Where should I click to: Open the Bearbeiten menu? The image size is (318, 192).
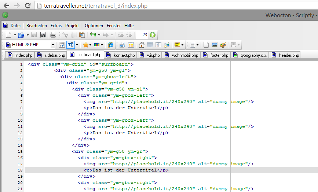(x=37, y=26)
